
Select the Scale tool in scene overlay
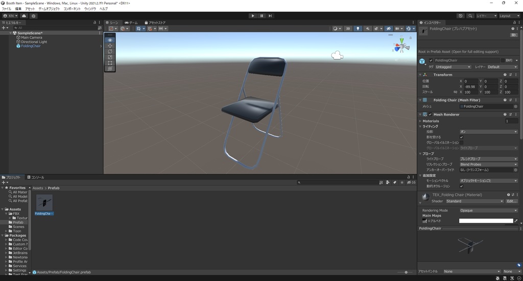click(110, 57)
